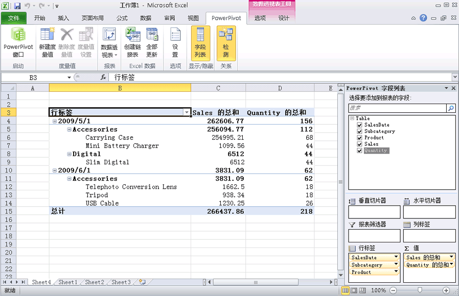Open the Sales 的总和 value dropdown
459x296 pixels.
(x=452, y=257)
